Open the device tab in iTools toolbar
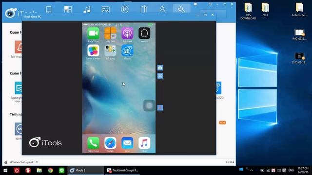 49,9
